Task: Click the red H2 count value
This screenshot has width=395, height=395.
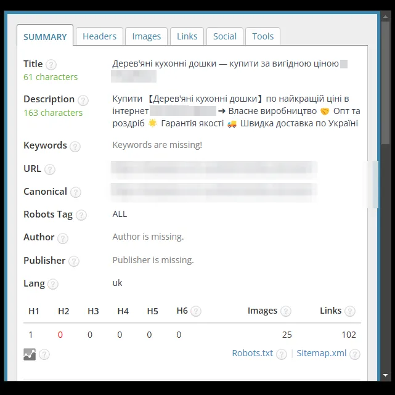Action: pyautogui.click(x=60, y=335)
